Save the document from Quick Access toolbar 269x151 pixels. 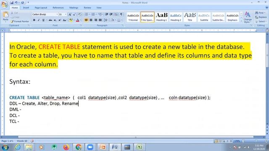coord(12,3)
